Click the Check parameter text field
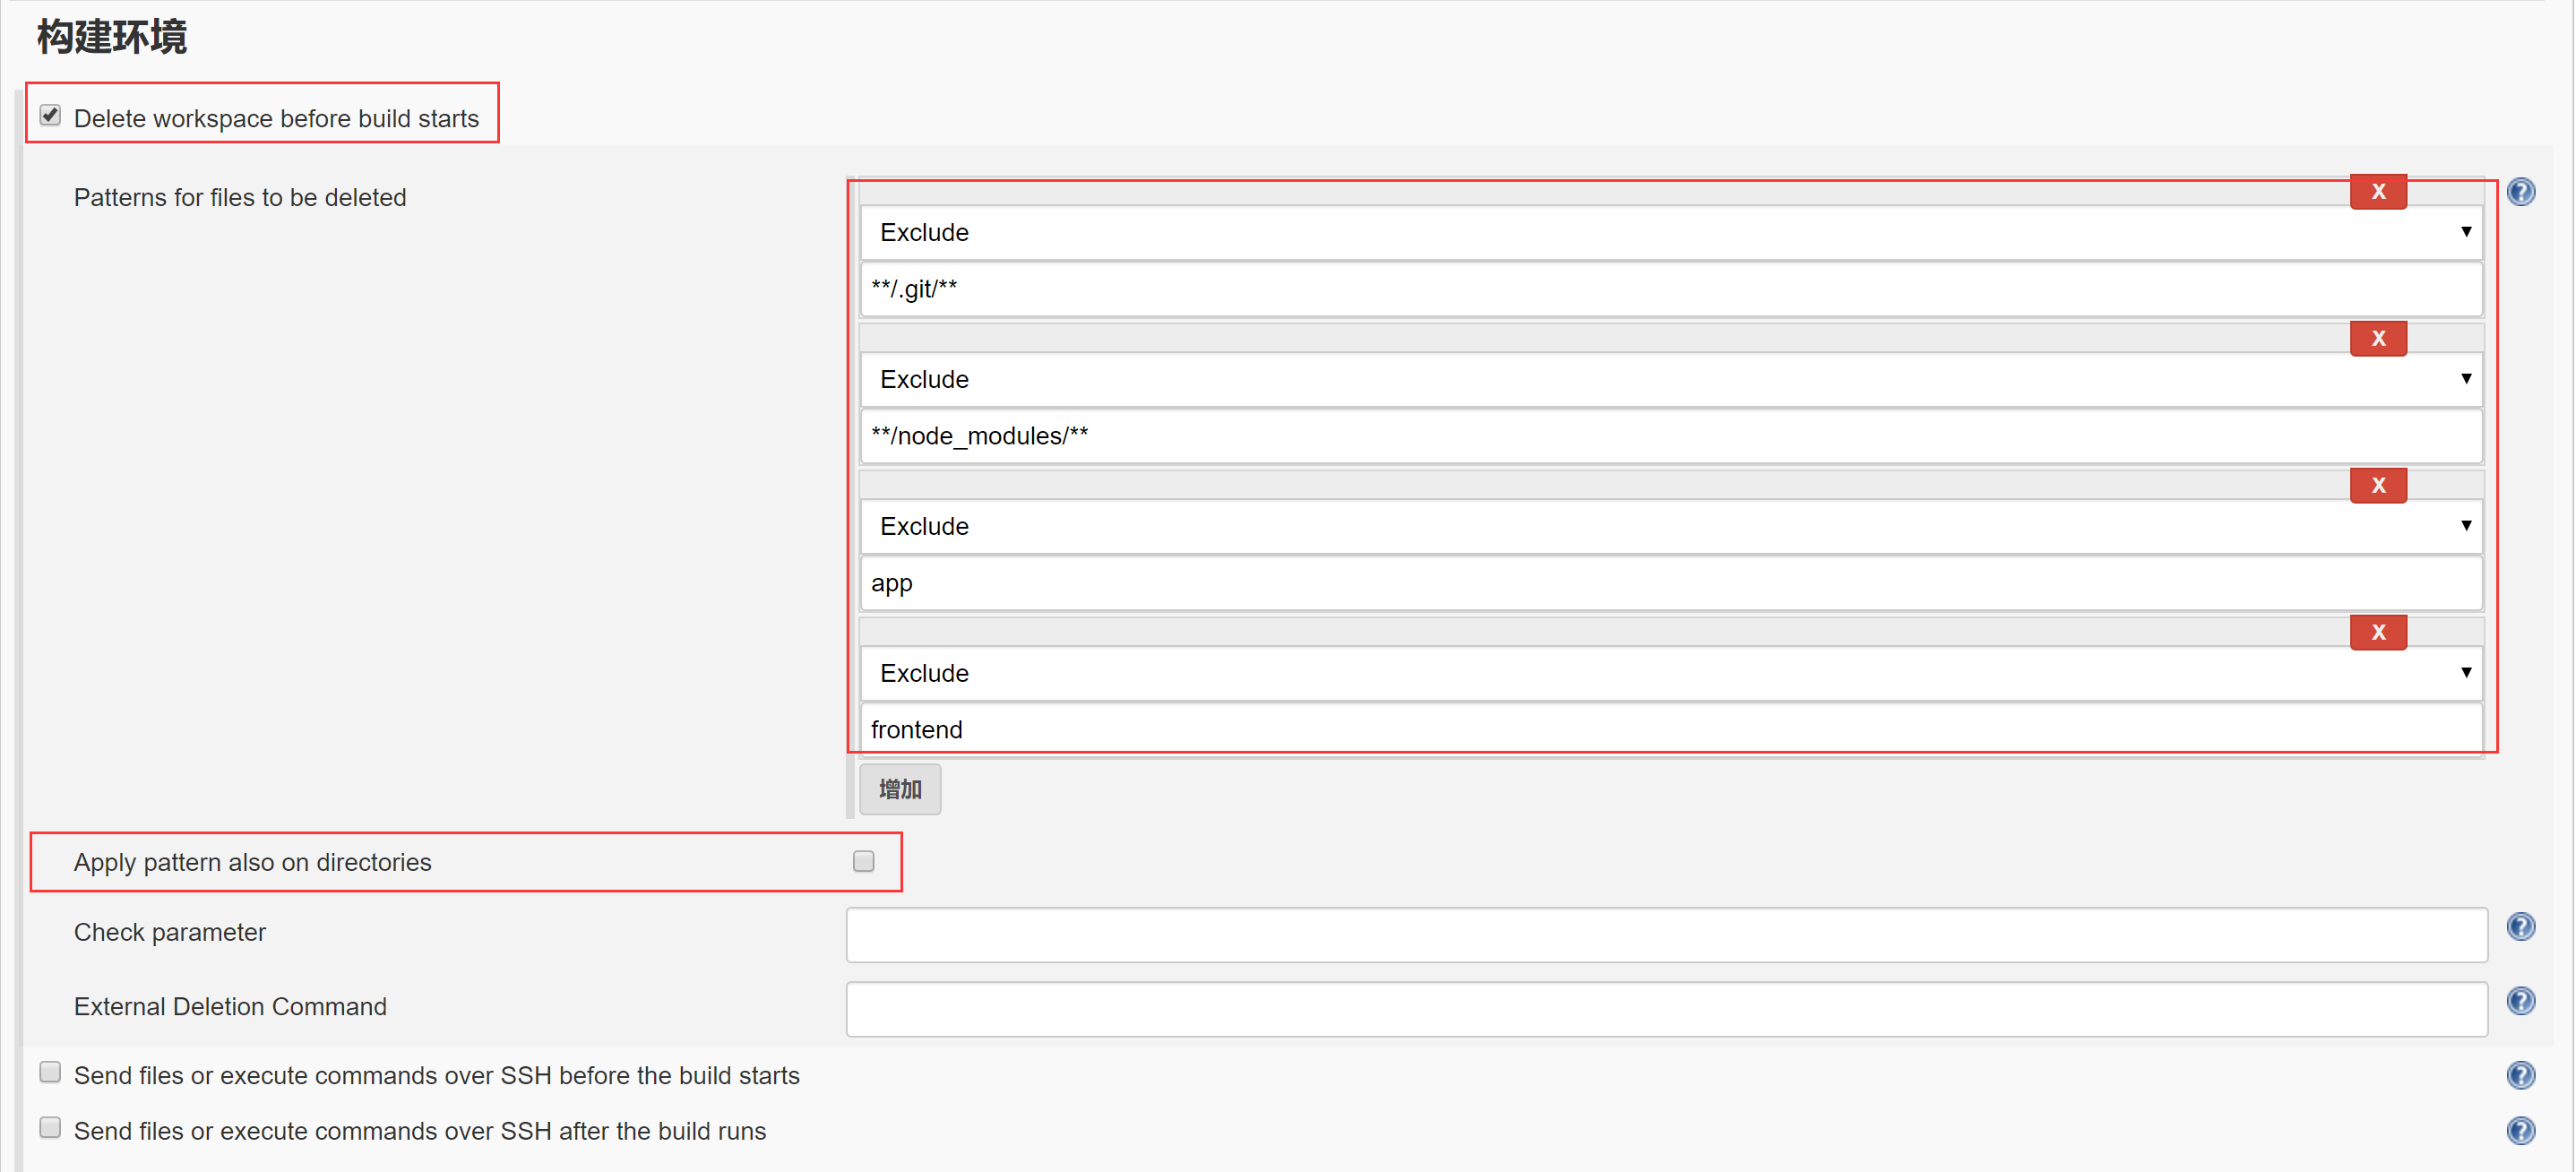Image resolution: width=2576 pixels, height=1172 pixels. (1666, 935)
